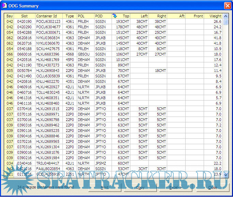233x197 pixels.
Task: Sort by the Container Id column header
Action: click(49, 16)
